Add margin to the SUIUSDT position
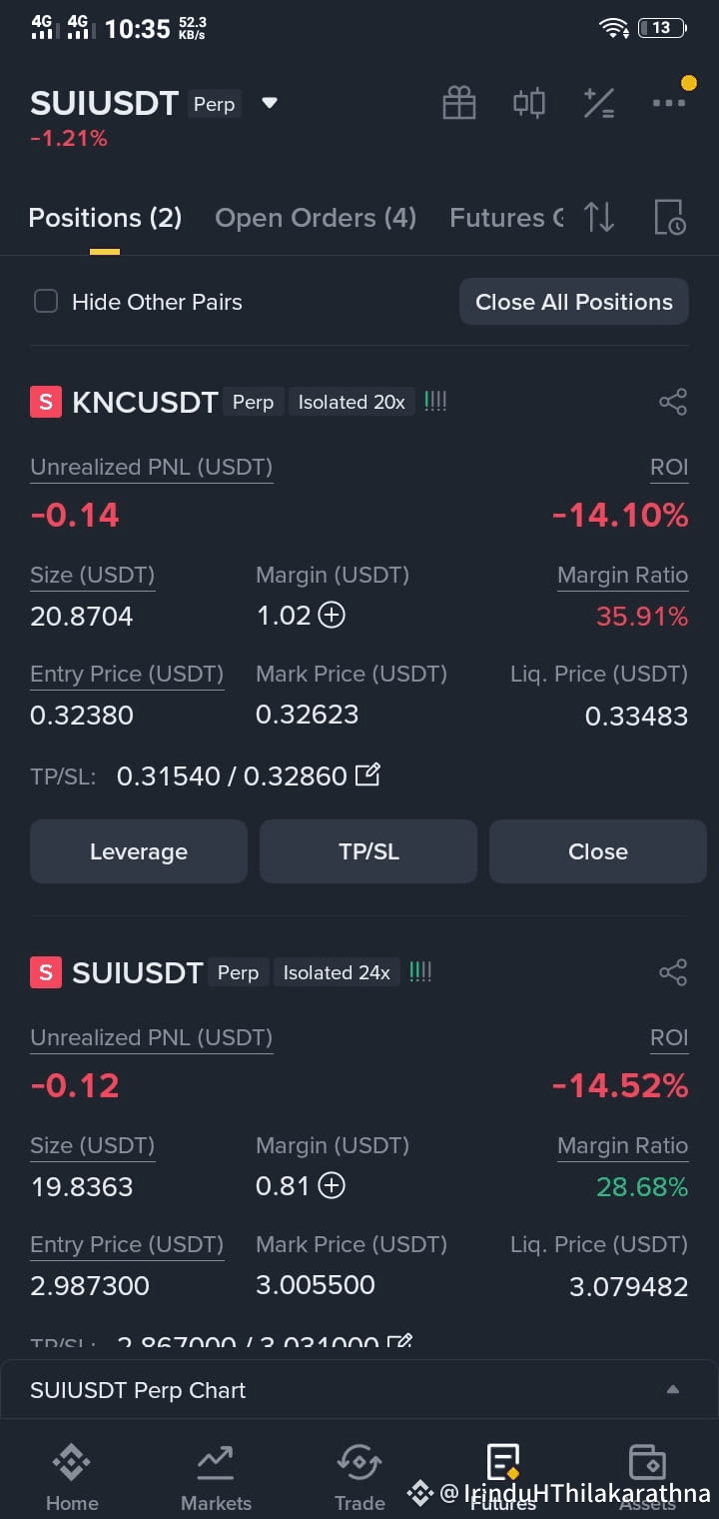The height and width of the screenshot is (1519, 719). pyautogui.click(x=332, y=1185)
